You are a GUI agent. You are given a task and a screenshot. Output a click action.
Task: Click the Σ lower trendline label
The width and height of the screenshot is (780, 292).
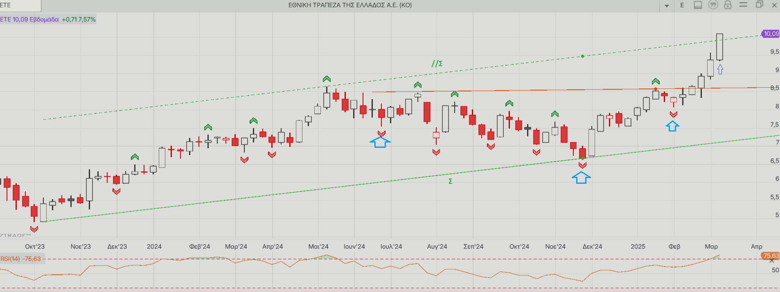451,181
